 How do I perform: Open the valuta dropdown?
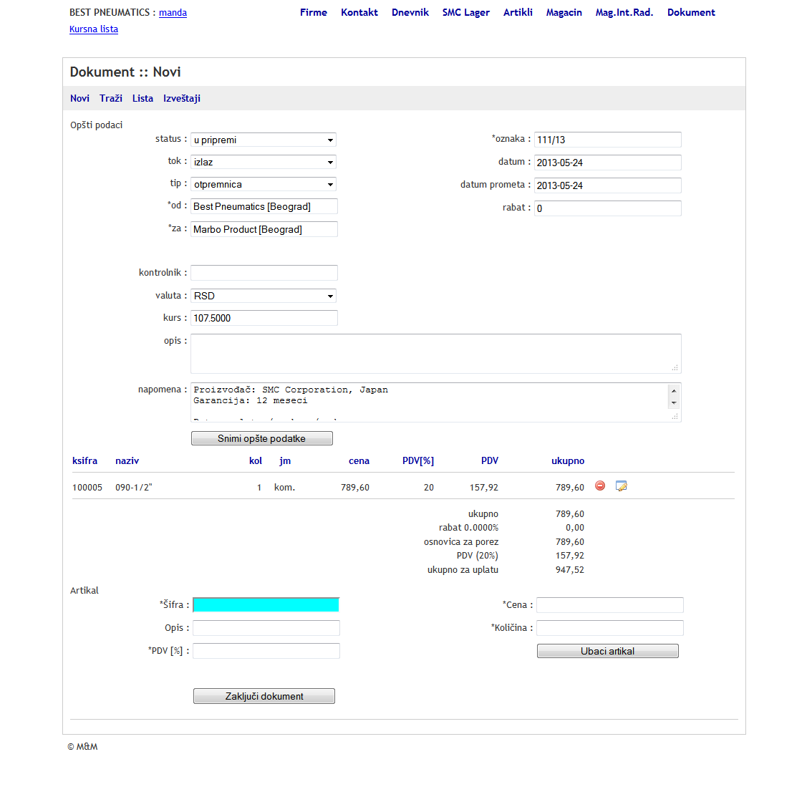(x=264, y=296)
